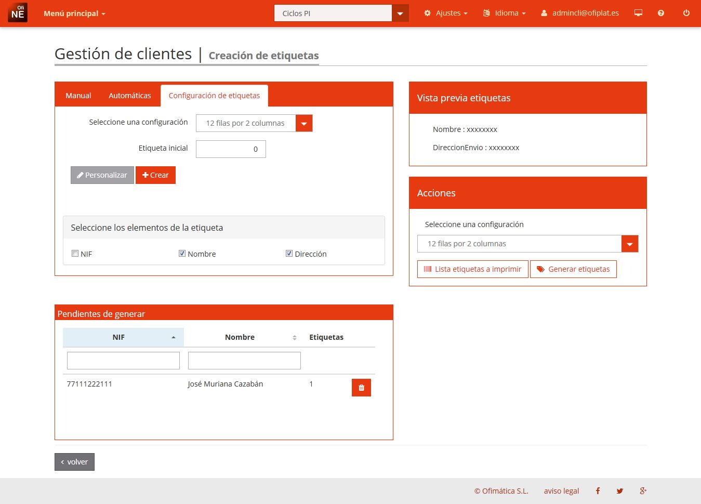Click the Ciclos PI selection field
Image resolution: width=701 pixels, height=504 pixels.
coord(333,14)
